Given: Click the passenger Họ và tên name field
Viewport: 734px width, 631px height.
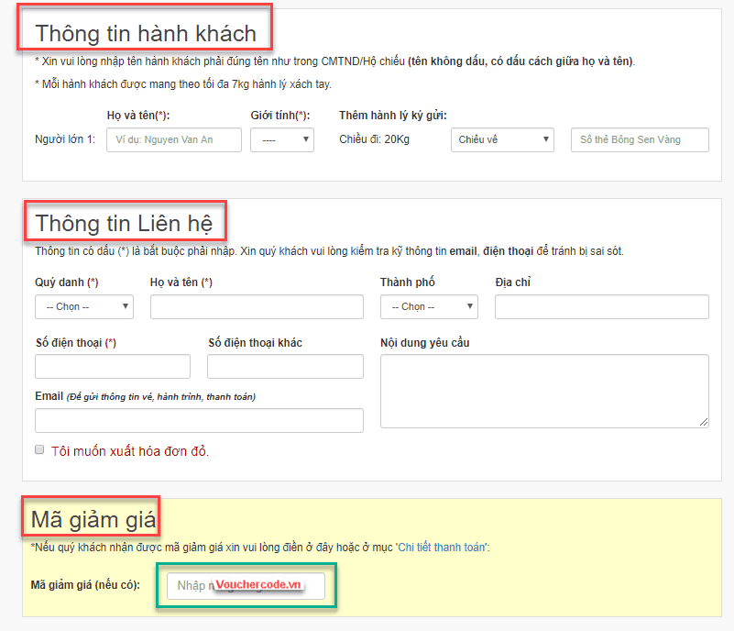Looking at the screenshot, I should (x=174, y=139).
